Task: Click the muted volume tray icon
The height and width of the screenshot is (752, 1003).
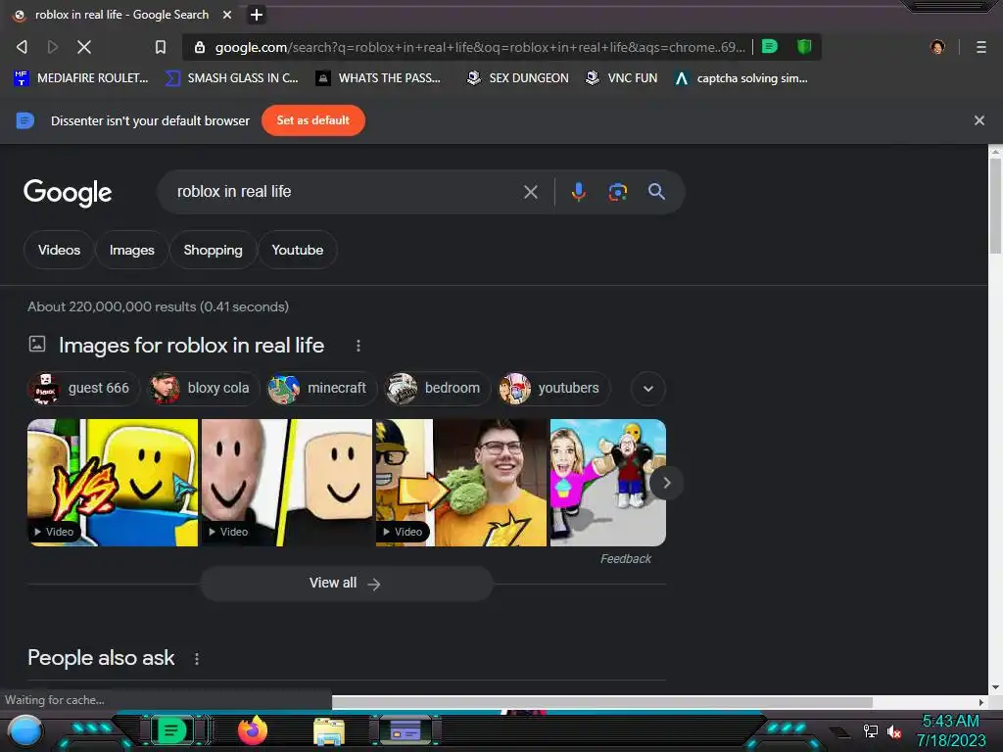Action: (894, 730)
